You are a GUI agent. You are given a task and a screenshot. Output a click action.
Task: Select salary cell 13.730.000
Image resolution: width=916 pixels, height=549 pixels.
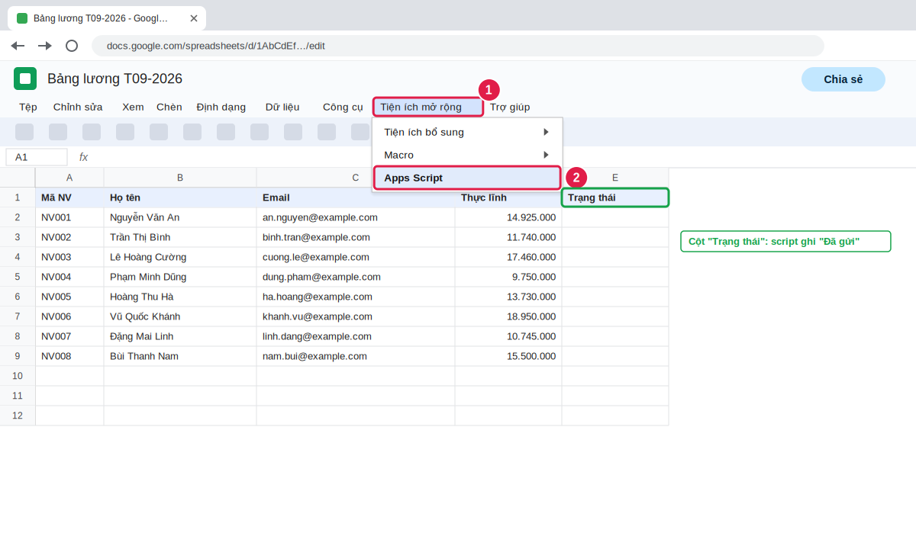(508, 297)
